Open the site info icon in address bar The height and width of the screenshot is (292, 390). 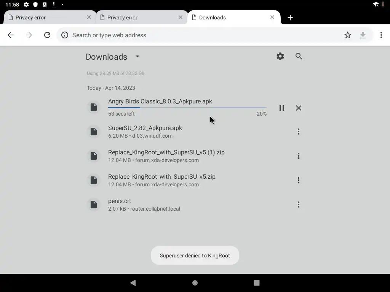point(65,35)
